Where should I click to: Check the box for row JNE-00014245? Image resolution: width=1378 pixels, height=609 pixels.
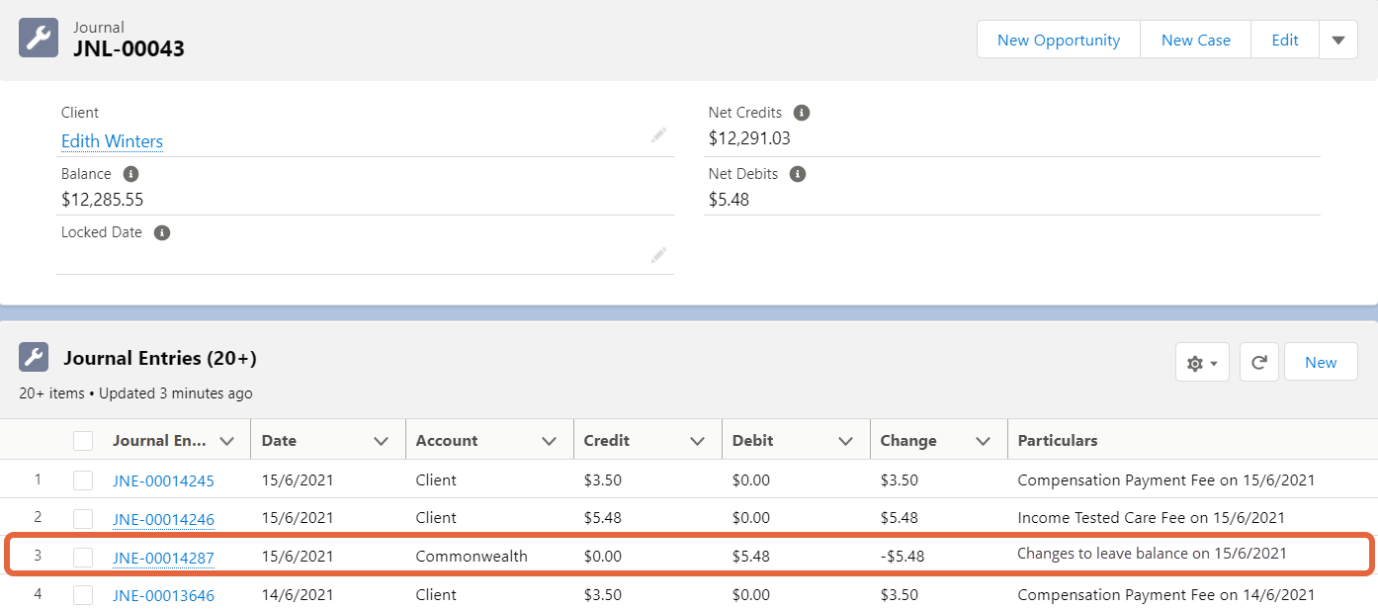[83, 480]
